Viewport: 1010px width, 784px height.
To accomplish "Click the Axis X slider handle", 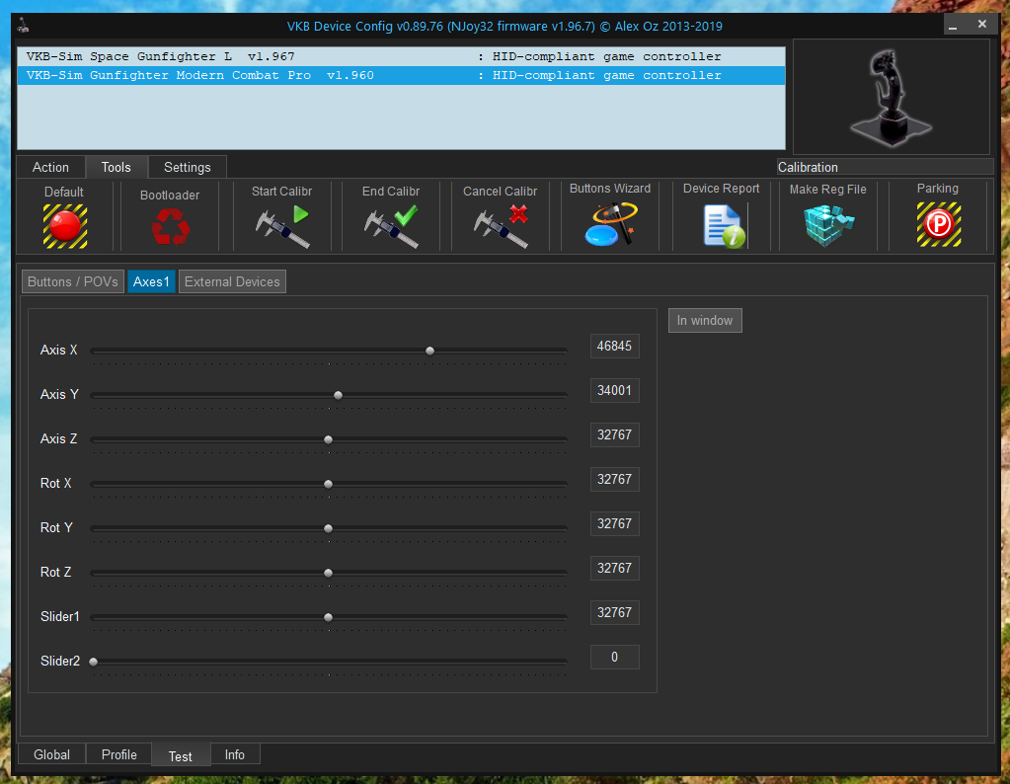I will [x=429, y=351].
